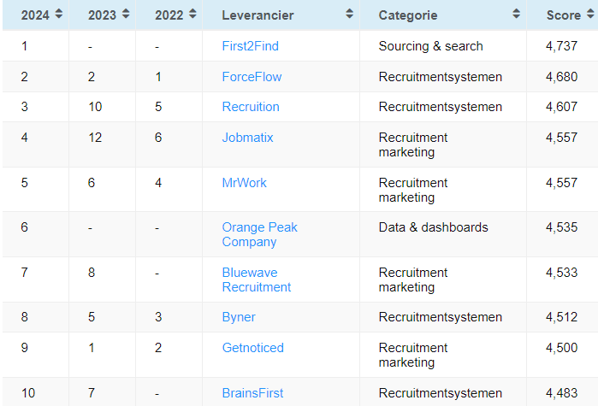The width and height of the screenshot is (598, 406).
Task: Open the First2Find supplier link
Action: point(250,46)
